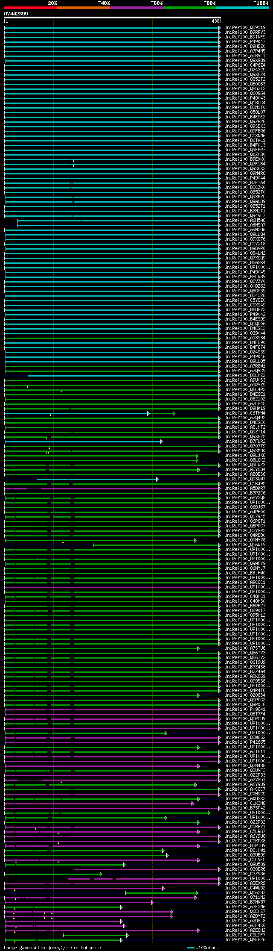273x951 pixels.
Task: Click the green ~80% identity legend bar
Action: [x=189, y=8]
